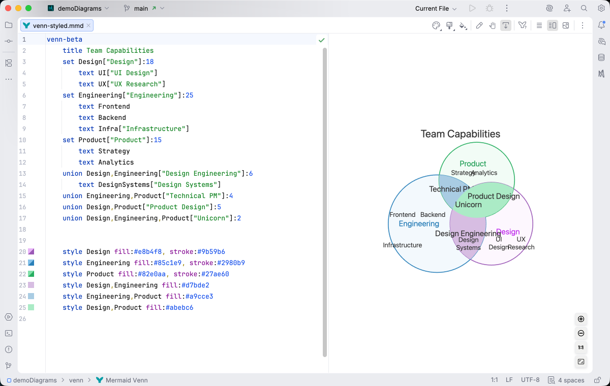Screen dimensions: 610x386
Task: Click the fill bucket color icon
Action: pos(463,25)
